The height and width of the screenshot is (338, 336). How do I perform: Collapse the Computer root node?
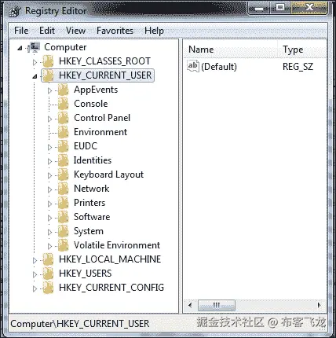20,48
